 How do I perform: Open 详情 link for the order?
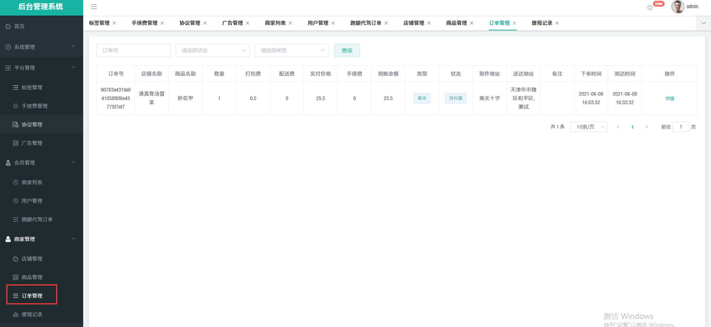(x=669, y=99)
